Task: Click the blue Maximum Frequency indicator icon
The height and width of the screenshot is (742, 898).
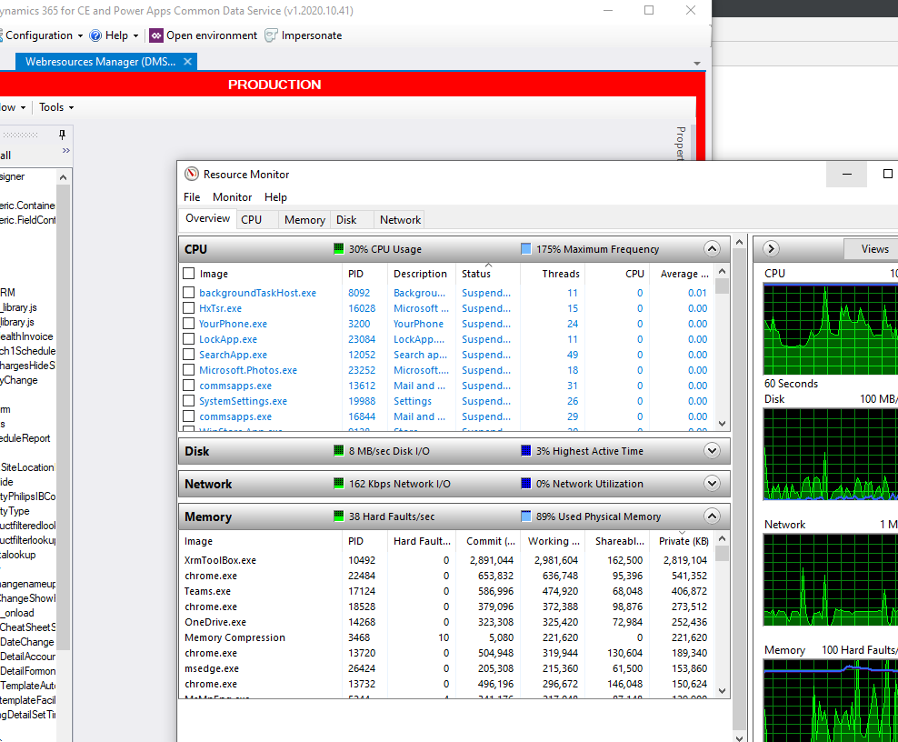Action: coord(525,248)
